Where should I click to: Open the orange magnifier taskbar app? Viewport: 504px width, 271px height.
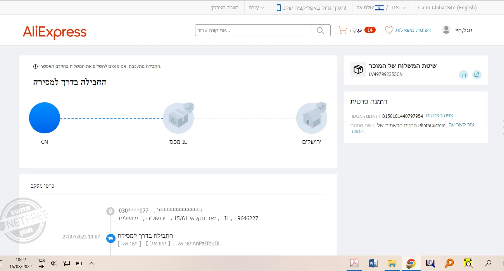point(449,263)
